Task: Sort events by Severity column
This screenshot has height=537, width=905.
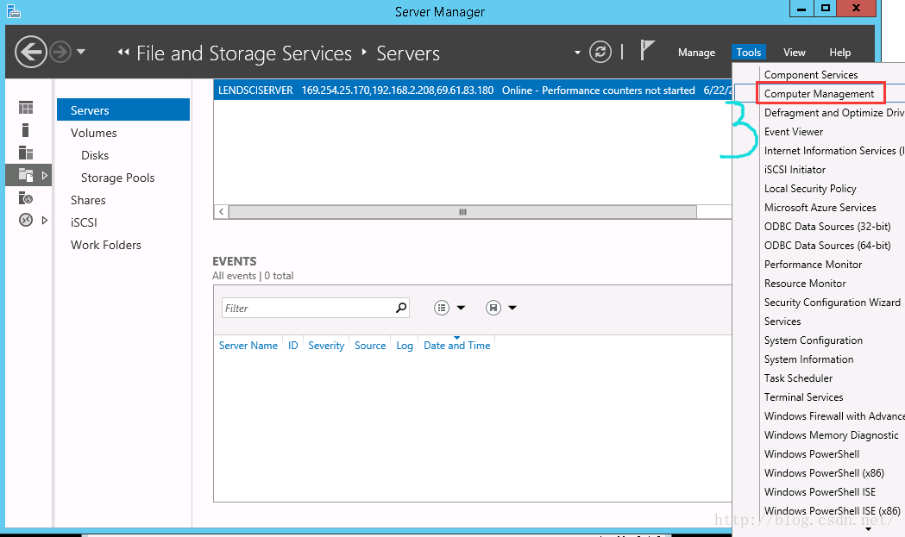Action: [326, 346]
